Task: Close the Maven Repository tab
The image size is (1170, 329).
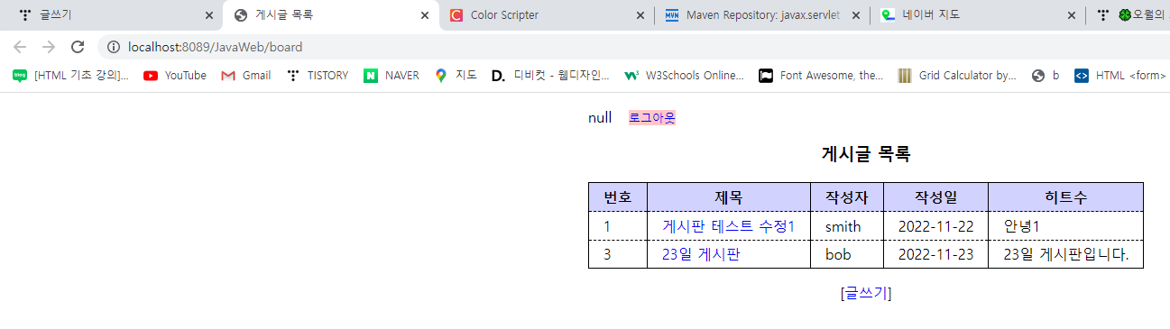Action: click(x=856, y=15)
